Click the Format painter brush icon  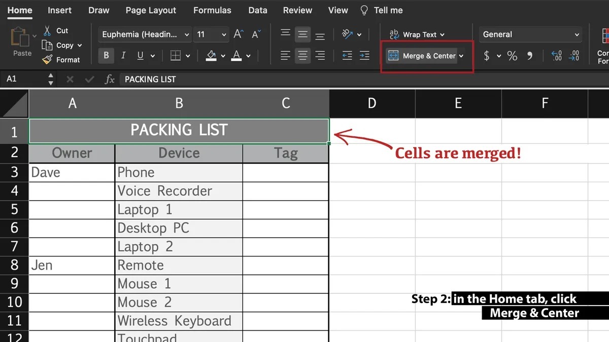[x=47, y=60]
